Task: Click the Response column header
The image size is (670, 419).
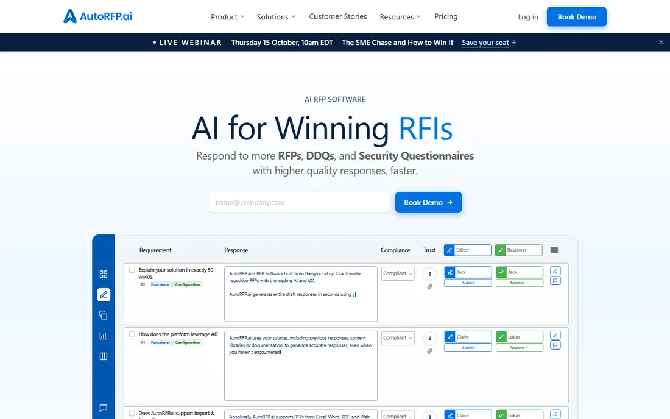Action: pos(236,250)
